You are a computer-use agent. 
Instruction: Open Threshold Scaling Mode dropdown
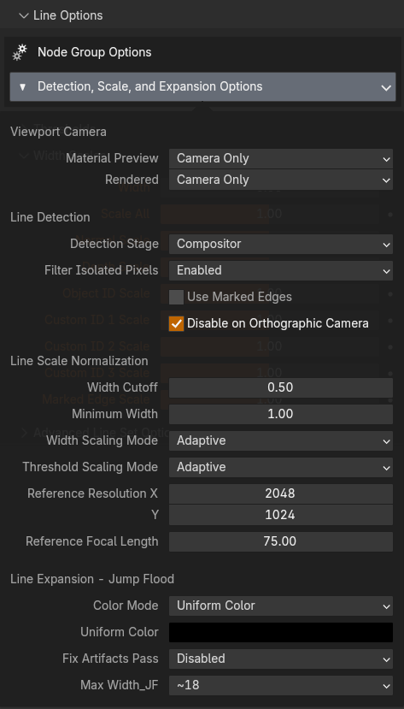[281, 467]
